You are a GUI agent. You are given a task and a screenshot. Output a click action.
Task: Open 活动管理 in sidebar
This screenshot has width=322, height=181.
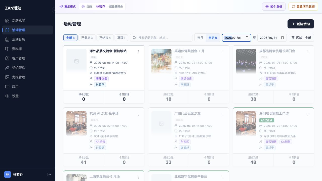click(27, 30)
